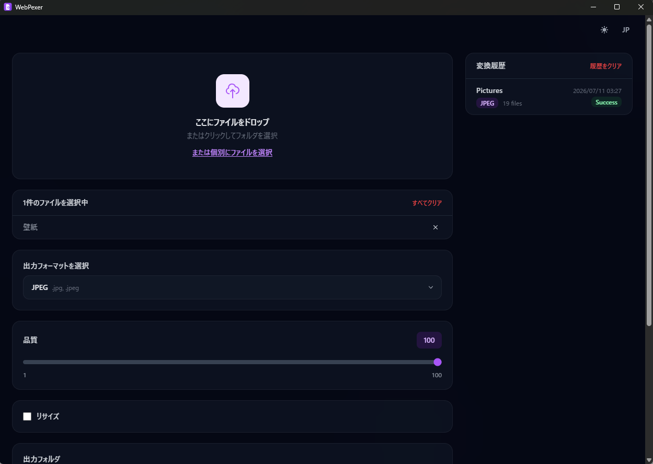Click the 品質 value box showing 100
Viewport: 653px width, 464px height.
[x=429, y=340]
